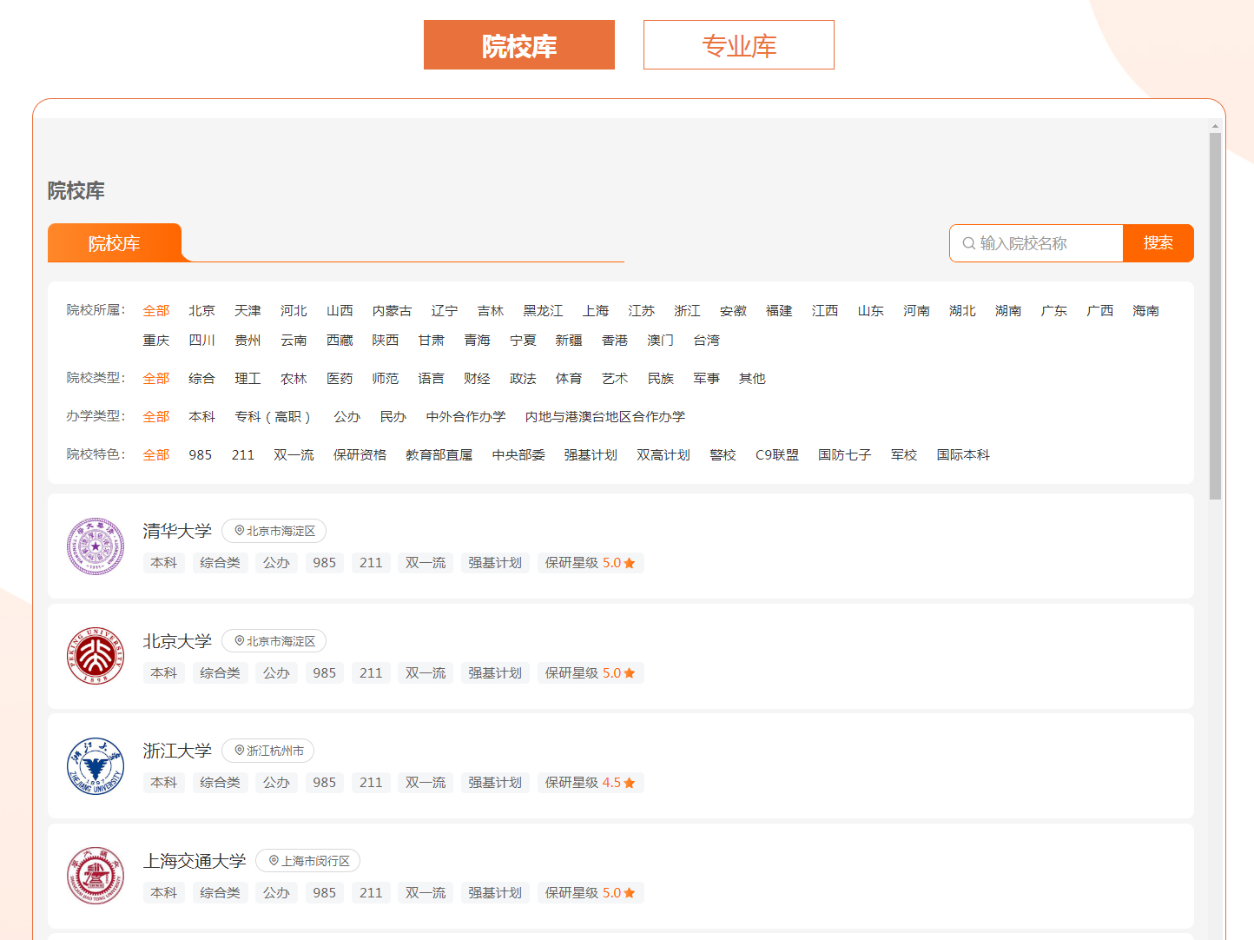Filter by 专科（高职）
The image size is (1254, 940).
[274, 417]
